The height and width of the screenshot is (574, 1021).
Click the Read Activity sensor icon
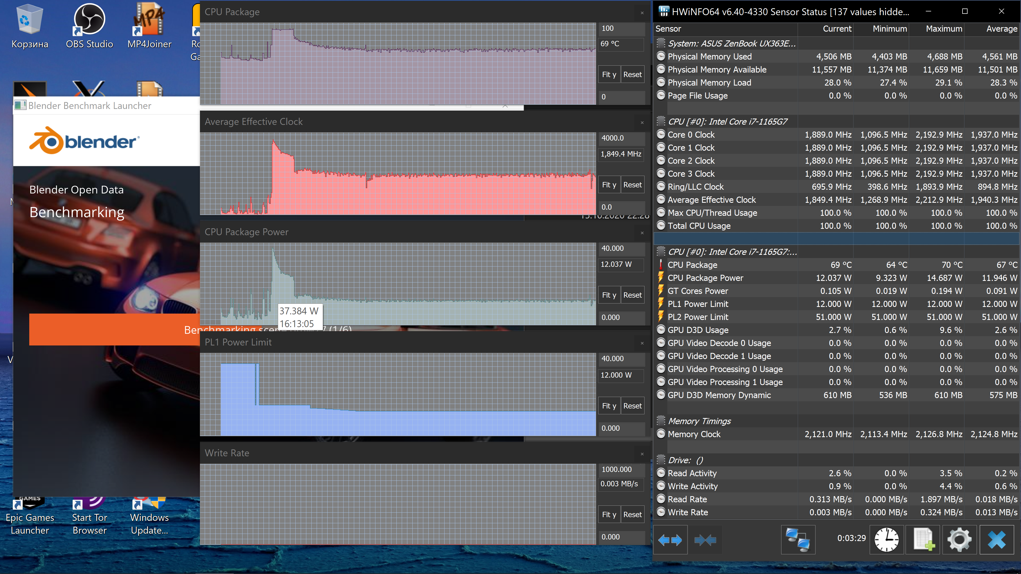[x=661, y=473]
